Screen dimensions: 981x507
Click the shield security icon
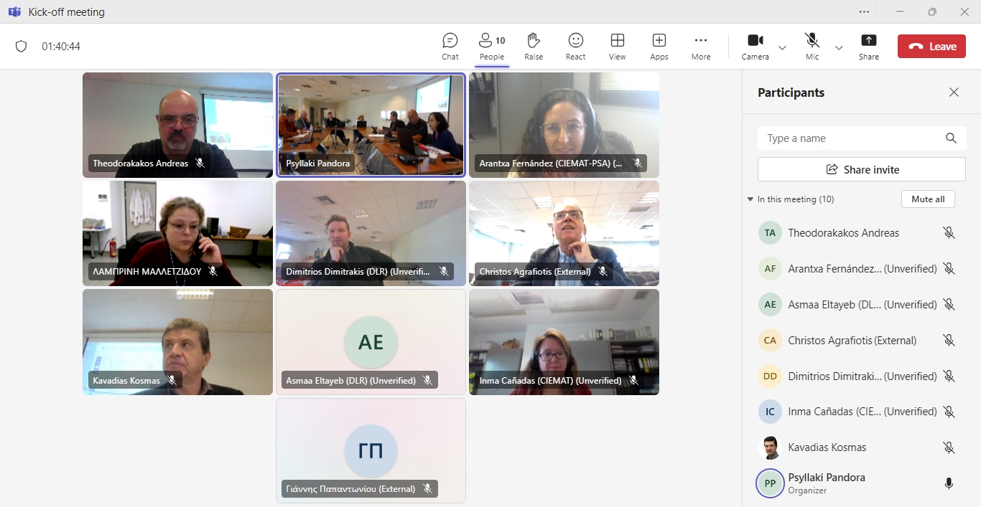click(21, 47)
